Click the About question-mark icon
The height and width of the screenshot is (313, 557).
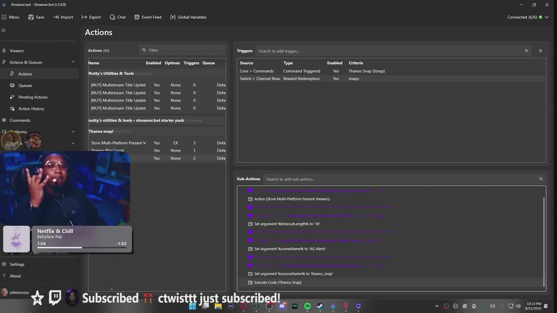pyautogui.click(x=4, y=276)
